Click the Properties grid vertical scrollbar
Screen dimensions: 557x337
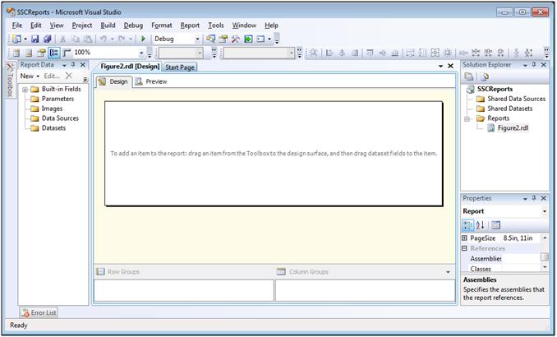pos(545,252)
